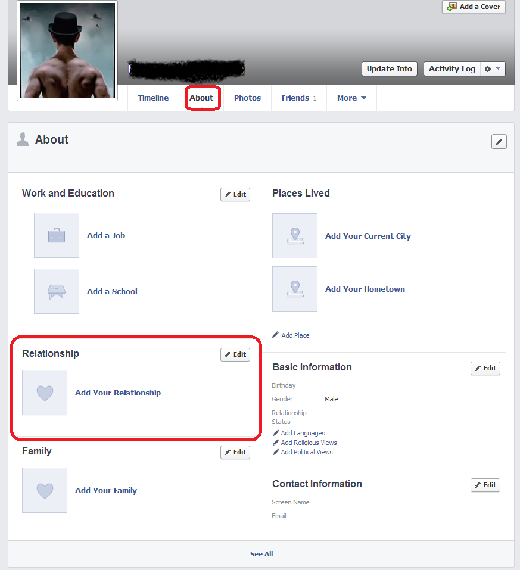Click the Add a Job link
Screen dimensions: 520x570
[x=106, y=235]
